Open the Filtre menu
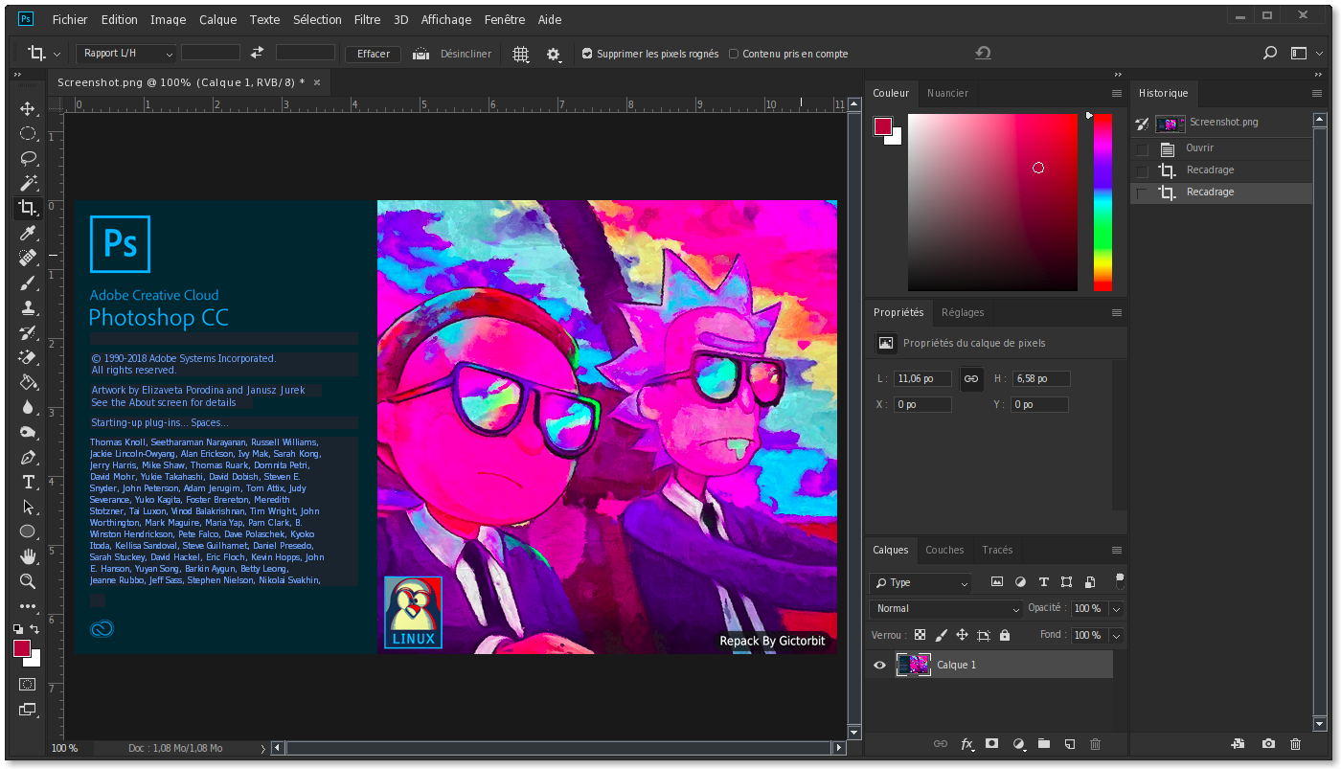Screen dimensions: 1341x769 point(367,19)
